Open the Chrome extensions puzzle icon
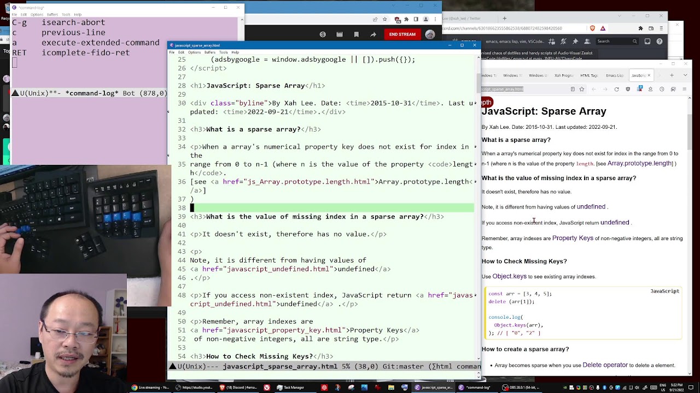The image size is (700, 393). coord(406,19)
